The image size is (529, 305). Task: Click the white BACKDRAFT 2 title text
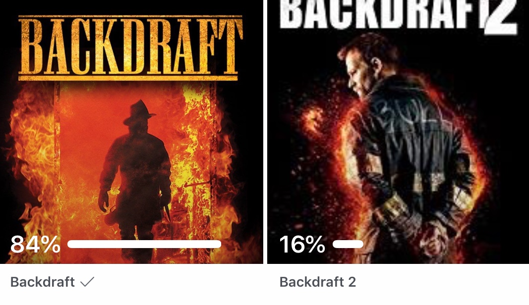(x=398, y=15)
